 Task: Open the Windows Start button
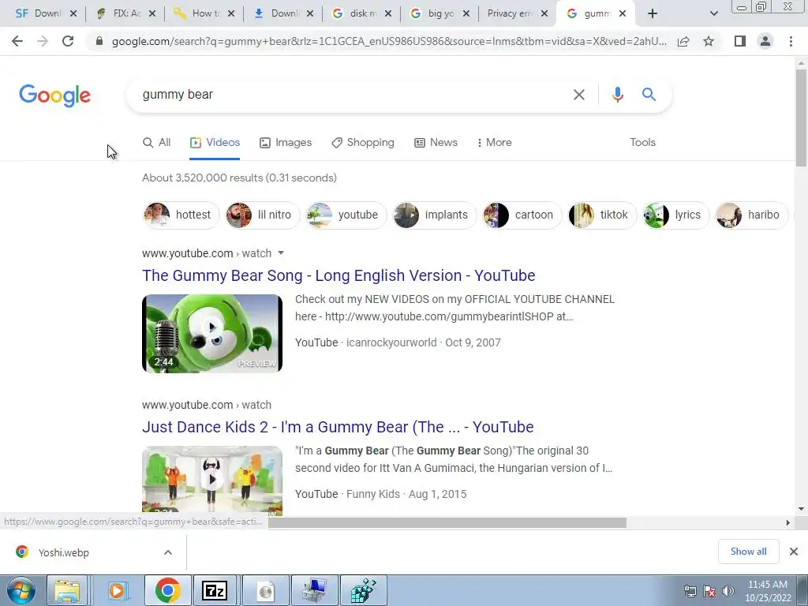(21, 591)
